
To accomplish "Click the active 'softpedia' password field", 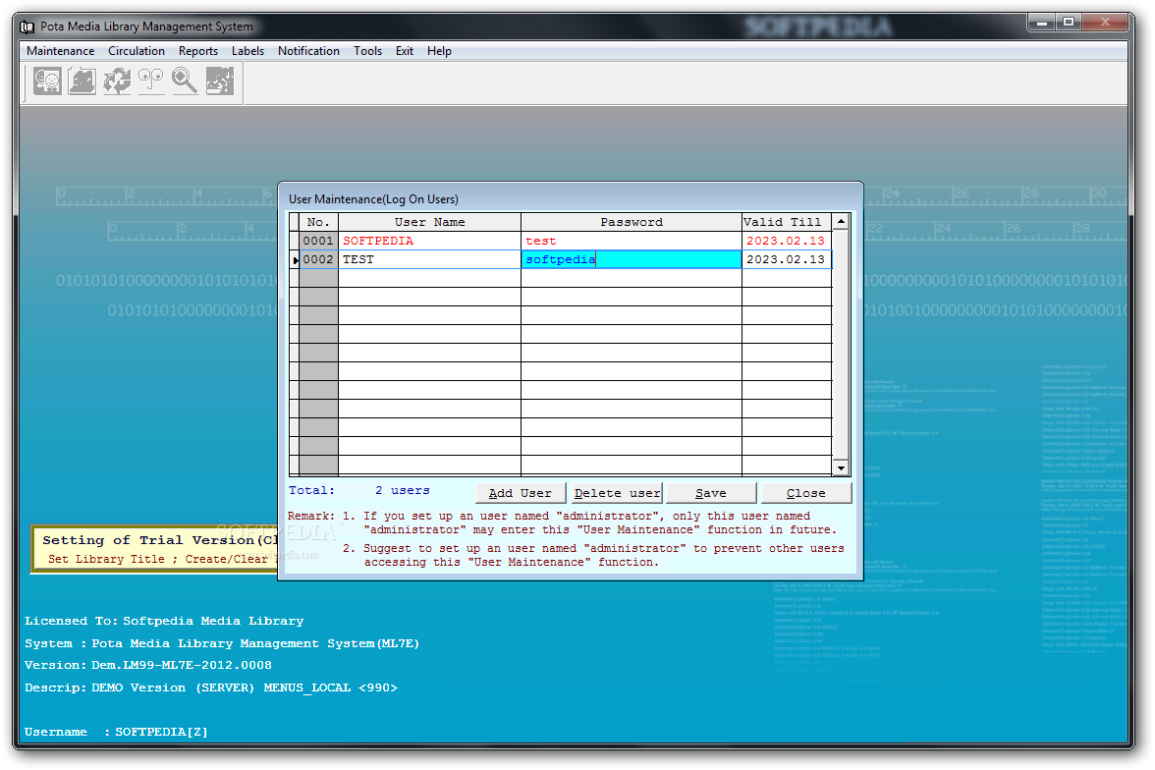I will [x=632, y=259].
